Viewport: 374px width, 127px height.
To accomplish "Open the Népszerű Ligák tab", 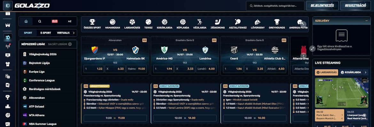I will point(33,44).
